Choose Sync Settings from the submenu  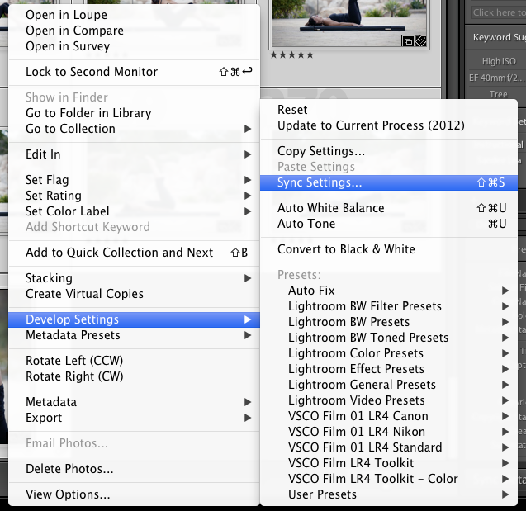(320, 182)
